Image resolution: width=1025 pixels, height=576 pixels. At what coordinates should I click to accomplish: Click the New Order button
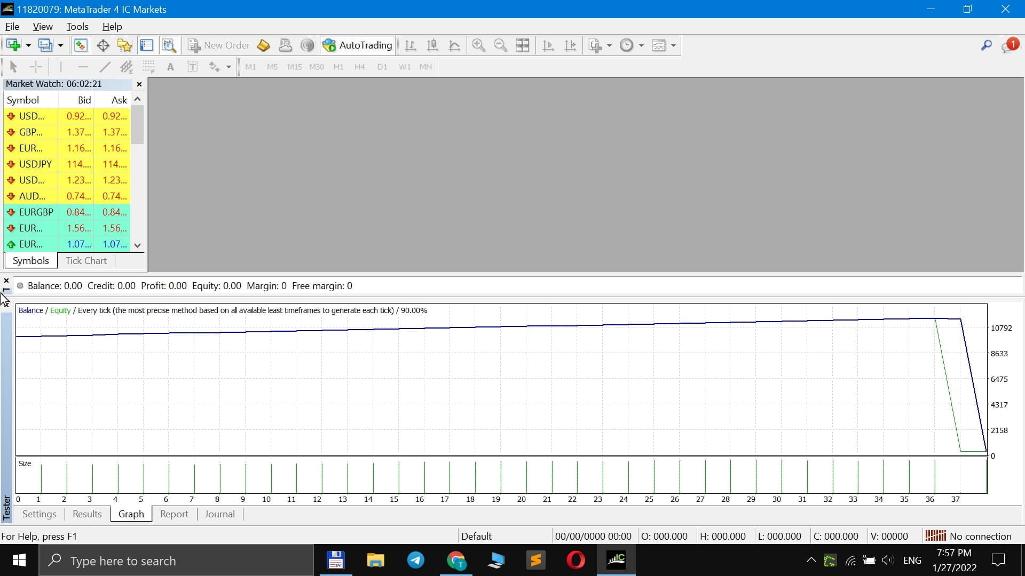[219, 45]
